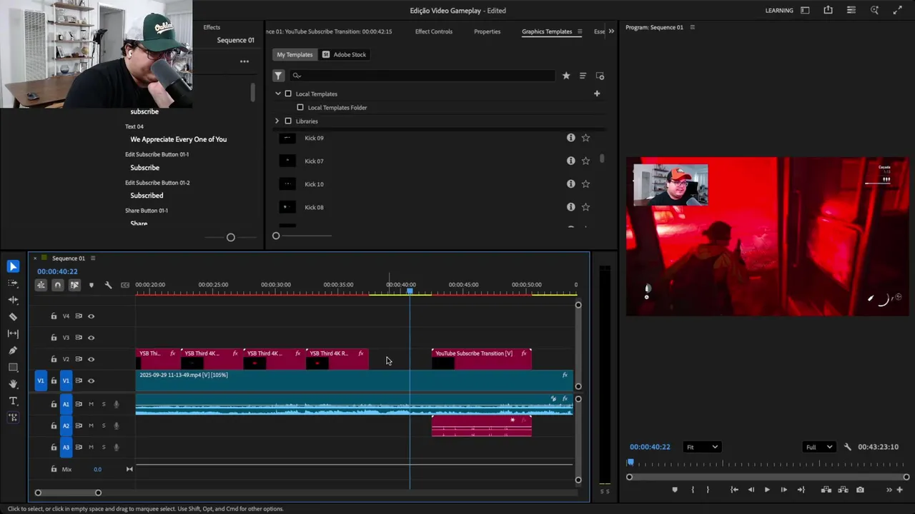Toggle insert sequences as nests
The width and height of the screenshot is (915, 514).
[41, 285]
